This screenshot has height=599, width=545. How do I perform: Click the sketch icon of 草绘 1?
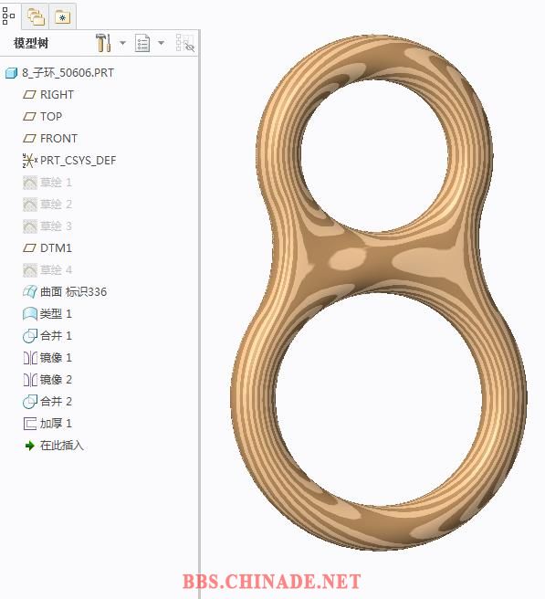30,183
